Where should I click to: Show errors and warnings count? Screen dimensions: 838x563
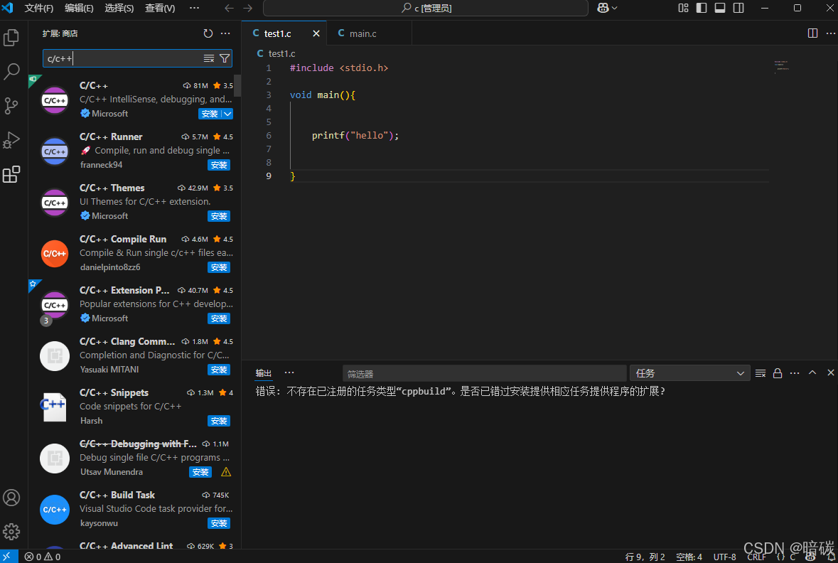coord(43,557)
